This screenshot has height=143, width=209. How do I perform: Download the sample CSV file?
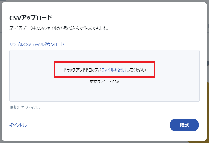pyautogui.click(x=37, y=44)
